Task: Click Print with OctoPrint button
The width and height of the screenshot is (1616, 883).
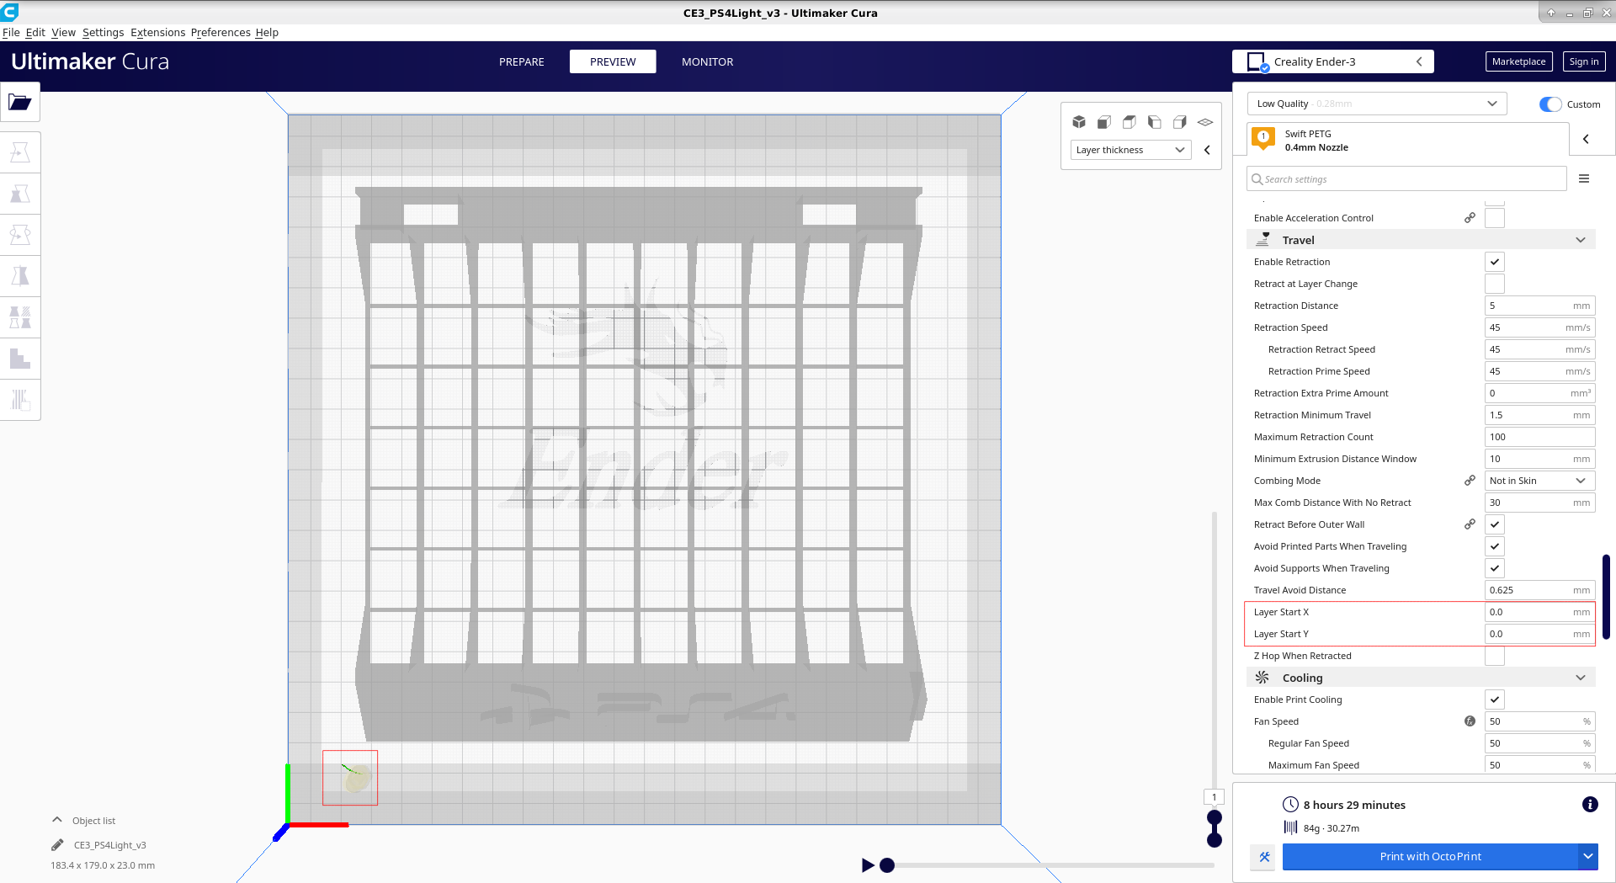Action: (x=1430, y=857)
